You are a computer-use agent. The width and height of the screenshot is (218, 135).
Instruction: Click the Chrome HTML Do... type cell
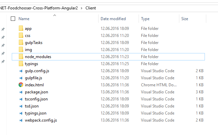pyautogui.click(x=159, y=85)
